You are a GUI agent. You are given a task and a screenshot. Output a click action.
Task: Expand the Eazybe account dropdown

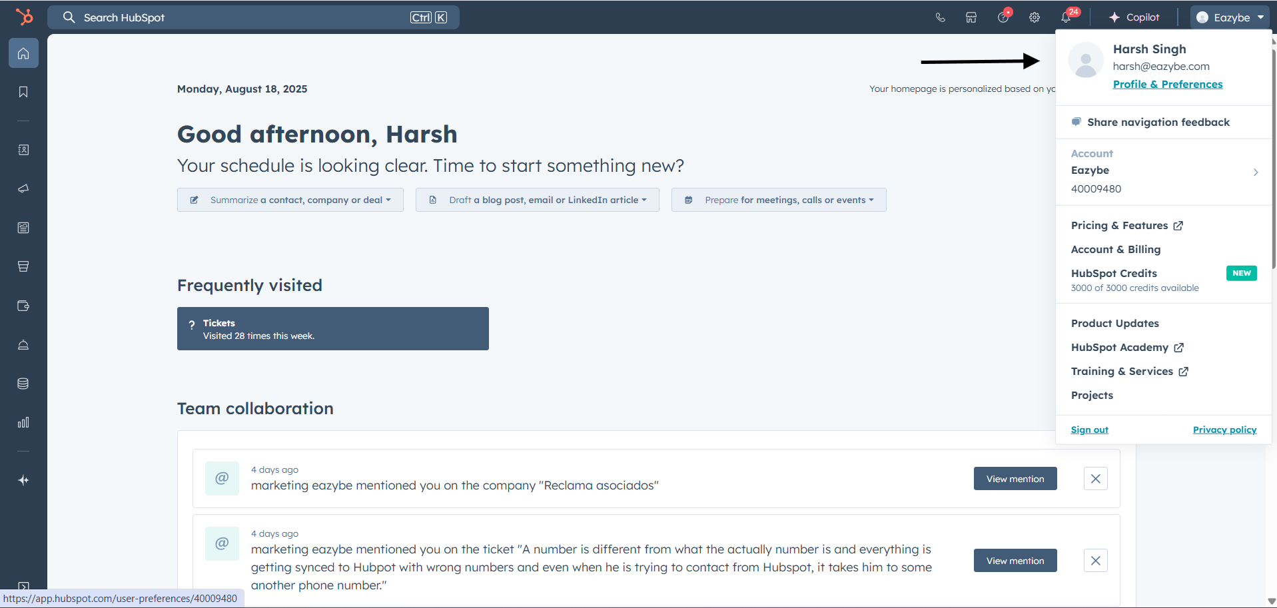click(x=1229, y=17)
